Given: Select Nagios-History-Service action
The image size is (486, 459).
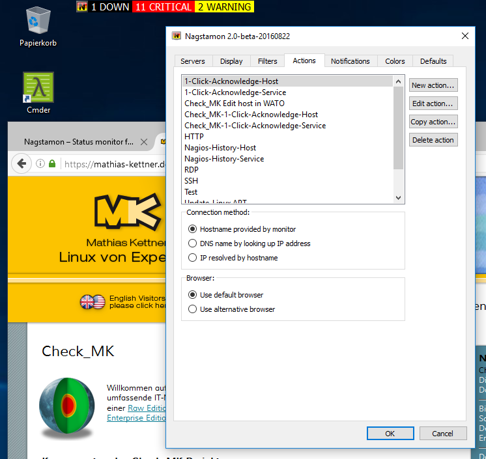Looking at the screenshot, I should (x=288, y=159).
